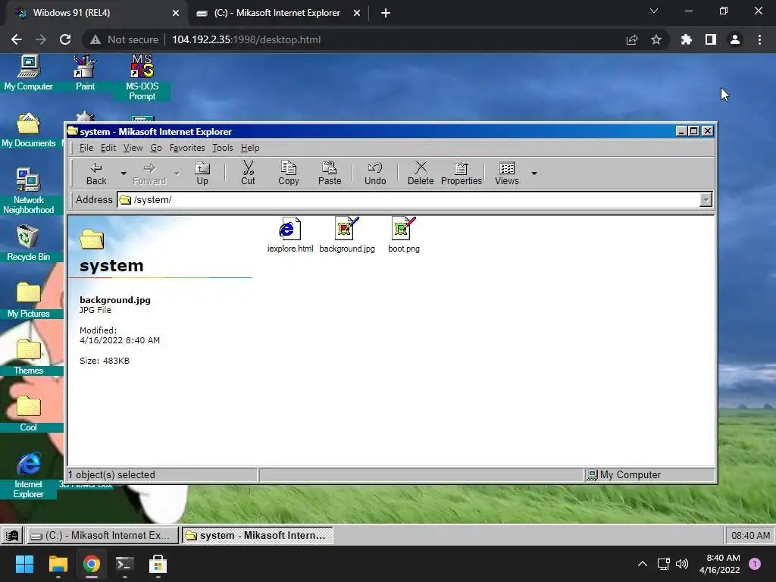Open My Computer desktop icon
The height and width of the screenshot is (582, 776).
click(28, 74)
